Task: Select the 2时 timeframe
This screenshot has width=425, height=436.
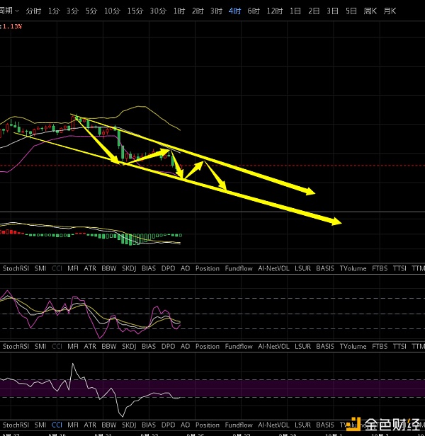Action: 198,11
